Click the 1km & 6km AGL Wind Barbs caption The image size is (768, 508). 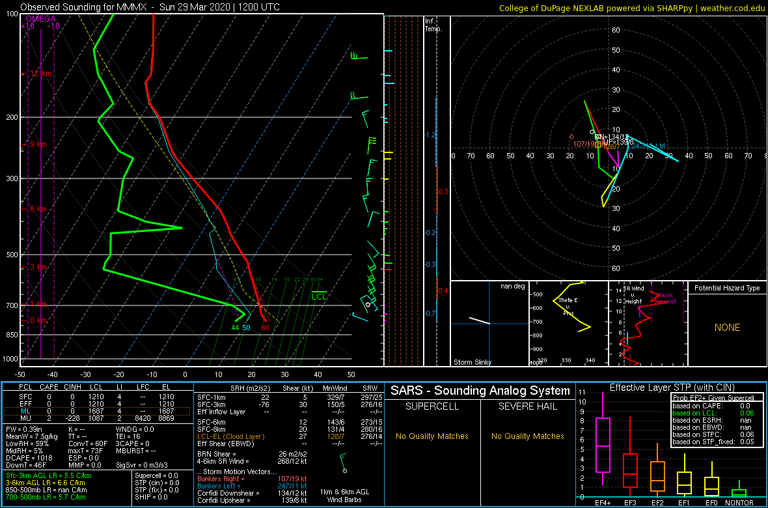pyautogui.click(x=345, y=496)
